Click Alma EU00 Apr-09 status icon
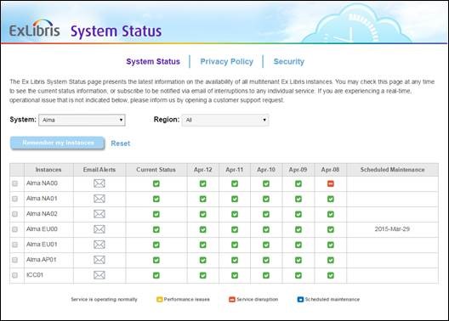449x321 pixels. [298, 229]
